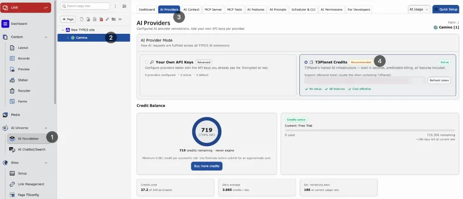Collapse the Sites module group
The width and height of the screenshot is (463, 199).
click(46, 163)
